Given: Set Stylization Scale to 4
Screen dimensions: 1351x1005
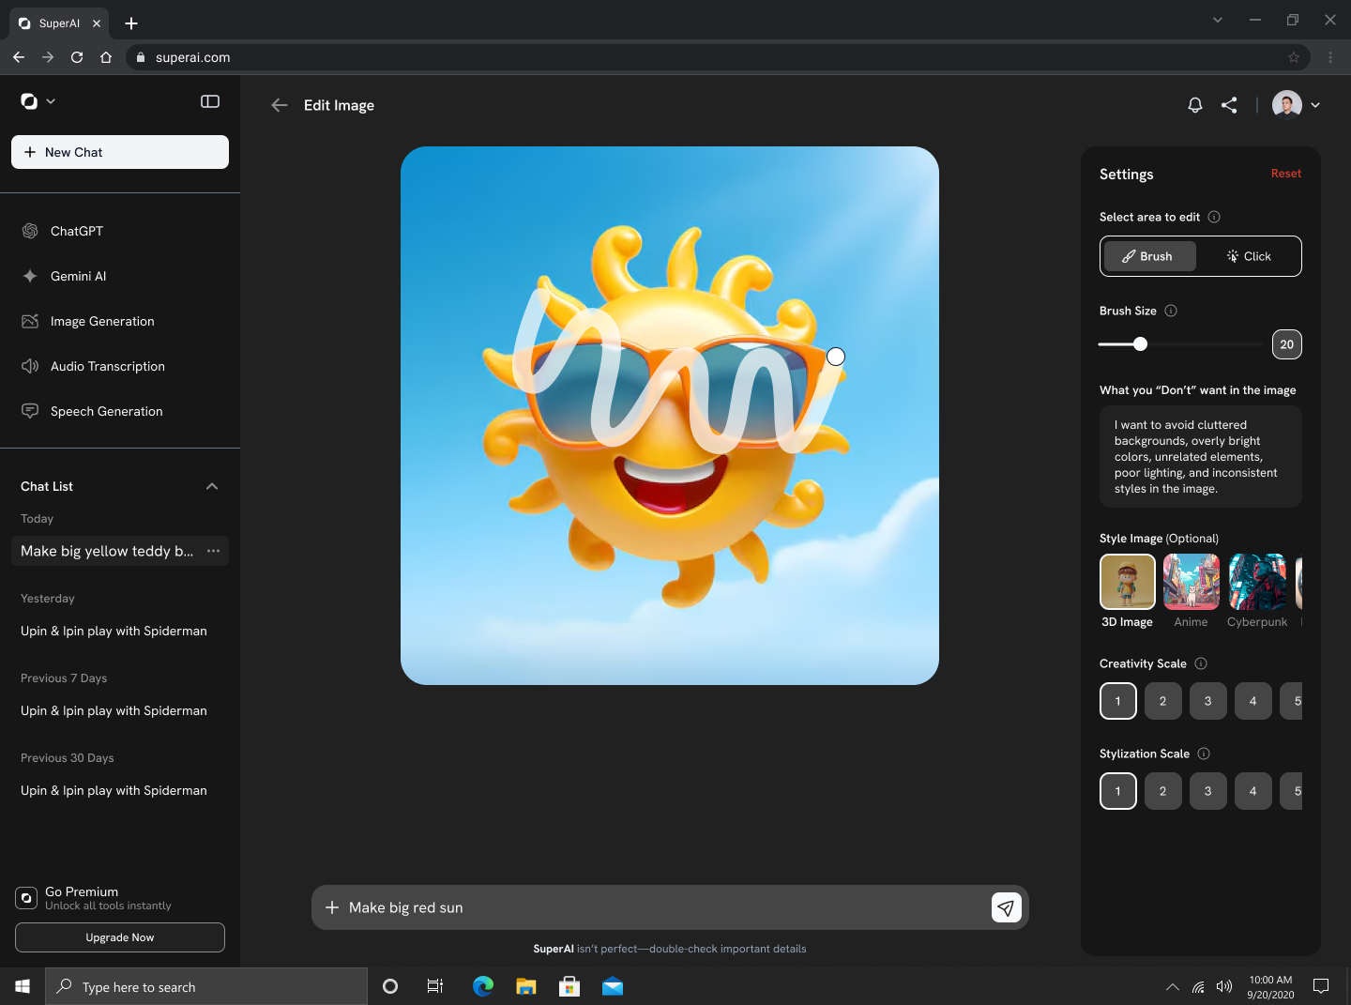Looking at the screenshot, I should tap(1252, 791).
